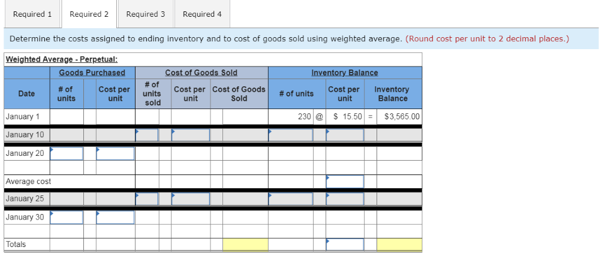
Task: Click the January 30 date label
Action: click(x=25, y=217)
